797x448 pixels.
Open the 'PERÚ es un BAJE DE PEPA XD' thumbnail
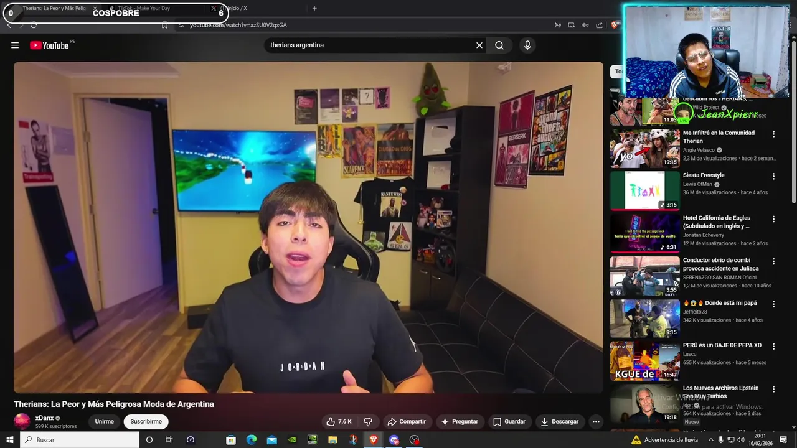[645, 360]
